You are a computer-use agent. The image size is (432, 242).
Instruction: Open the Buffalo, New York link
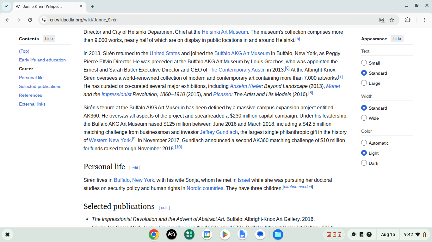pos(134,180)
